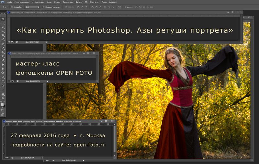This screenshot has height=164, width=259.
Task: Select the Paint Bucket tool
Action: tap(3, 64)
